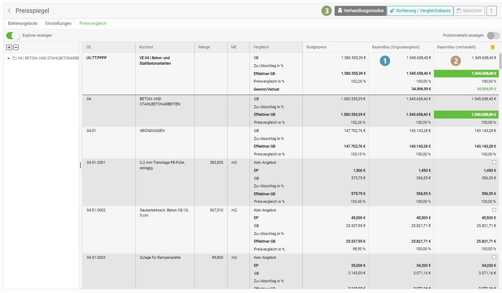Viewport: 502px width, 293px height.
Task: Click the quantity 383,830
Action: 216,162
